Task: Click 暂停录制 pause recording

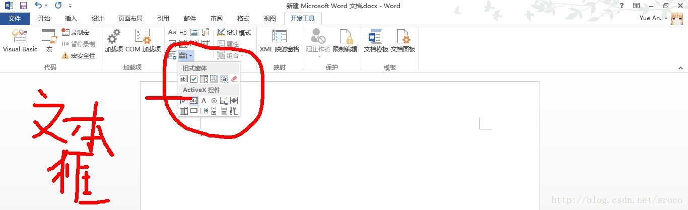Action: pos(78,44)
